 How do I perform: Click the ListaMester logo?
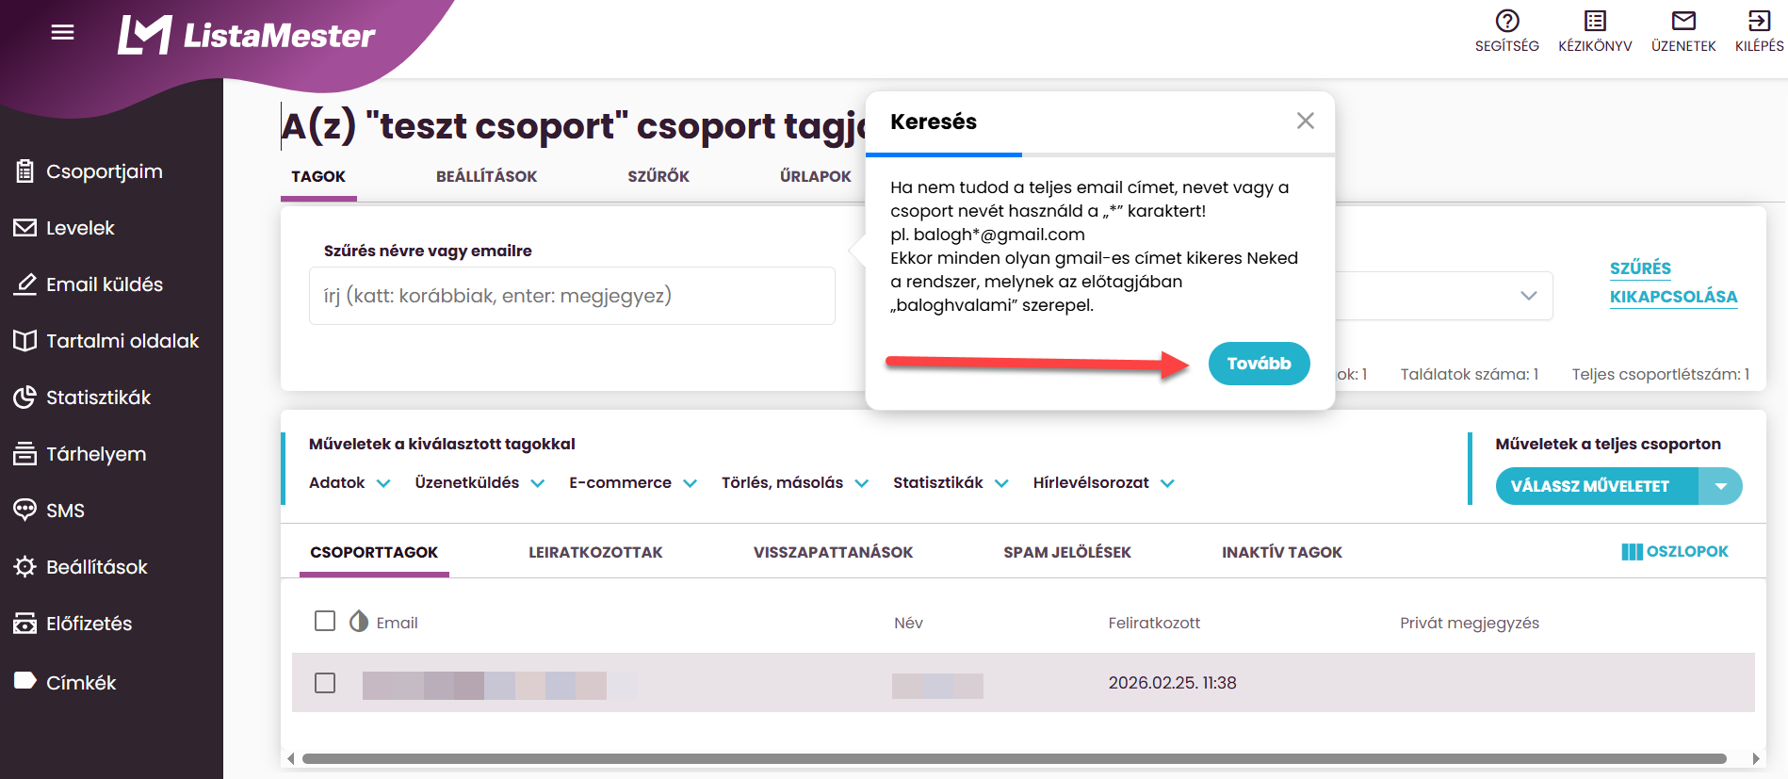point(246,35)
